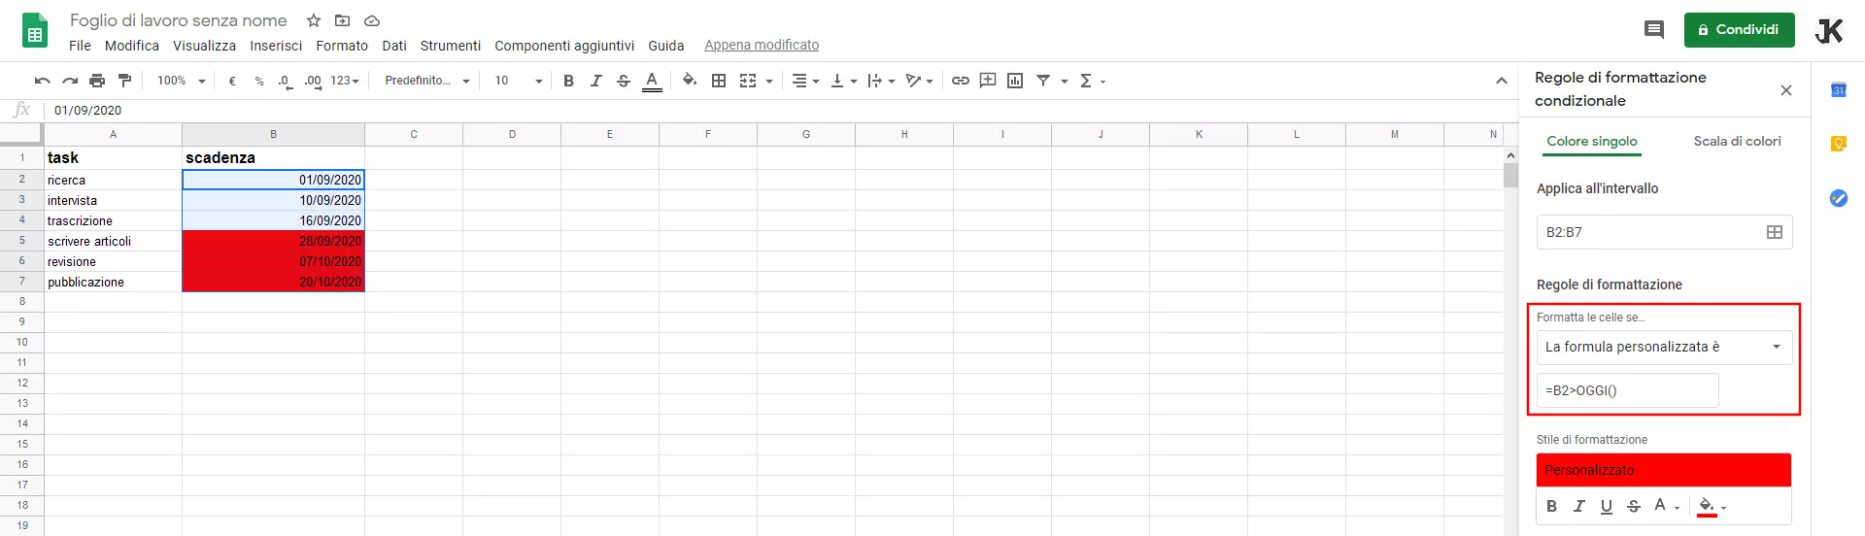Open the Visualizza menu
Viewport: 1865px width, 536px height.
click(204, 46)
